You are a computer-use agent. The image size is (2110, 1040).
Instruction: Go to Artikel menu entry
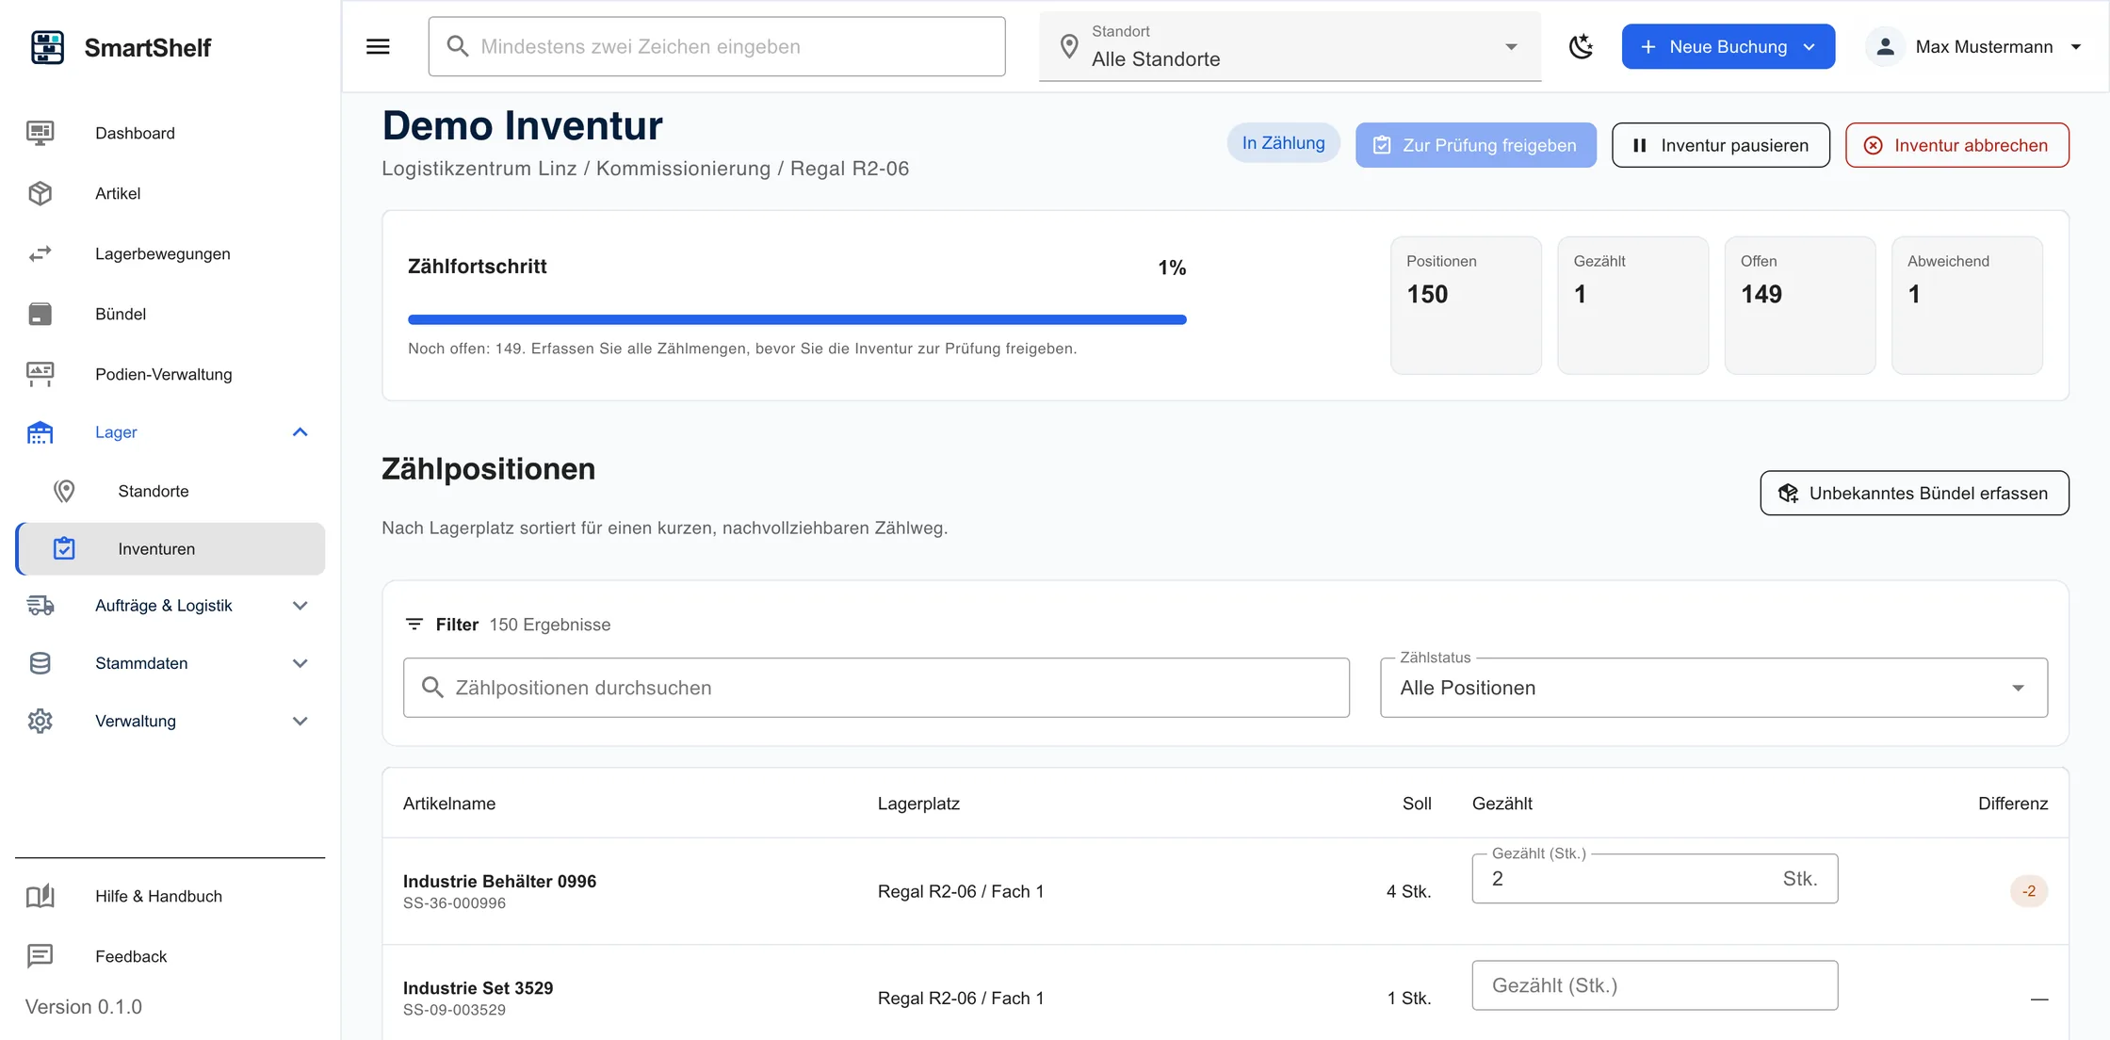[170, 193]
